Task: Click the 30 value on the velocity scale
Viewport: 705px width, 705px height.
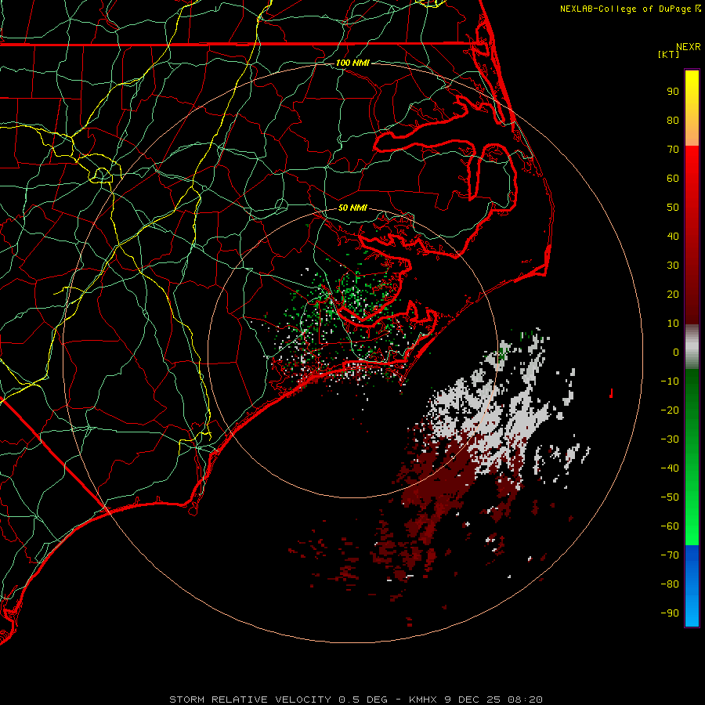Action: [673, 266]
